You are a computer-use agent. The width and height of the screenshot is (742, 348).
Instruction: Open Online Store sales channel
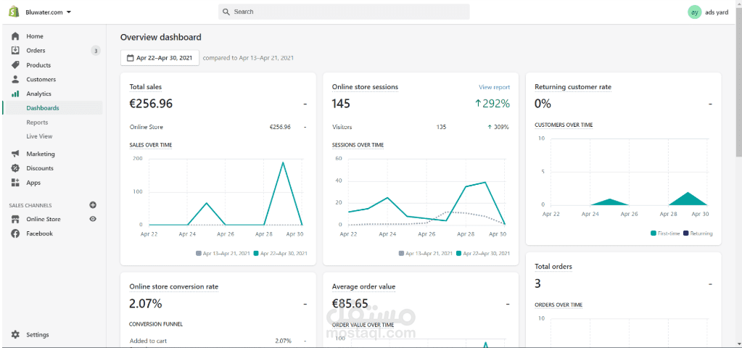point(44,219)
